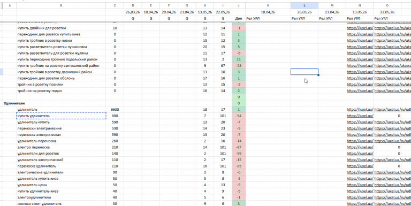411x206 pixels.
Task: Select the cell купить тройник в розетку нивки
Action: coord(61,41)
